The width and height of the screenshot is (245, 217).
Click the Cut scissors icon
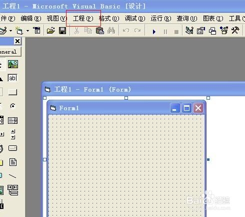pyautogui.click(x=76, y=31)
